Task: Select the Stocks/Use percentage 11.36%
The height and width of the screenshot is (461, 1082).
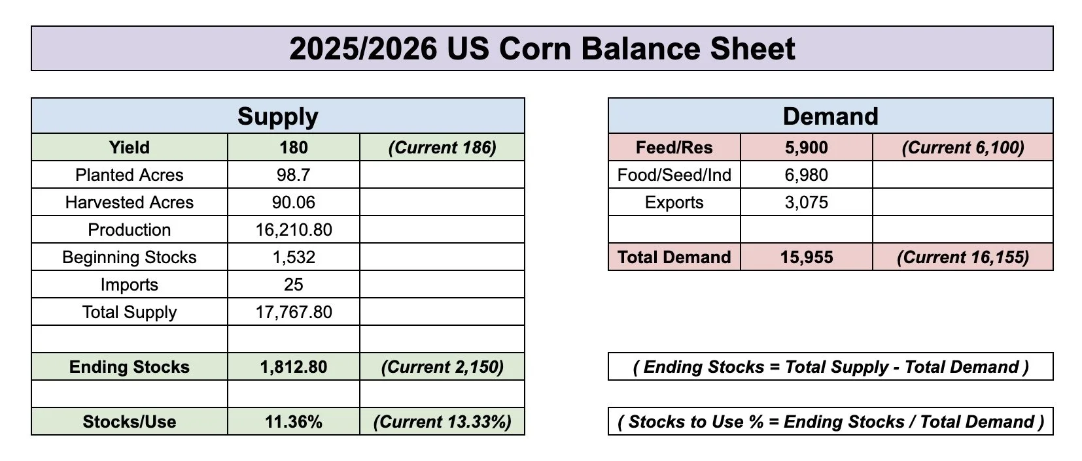Action: (294, 422)
